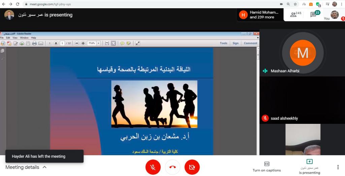Click the browser back arrow
The height and width of the screenshot is (176, 345).
click(3, 4)
